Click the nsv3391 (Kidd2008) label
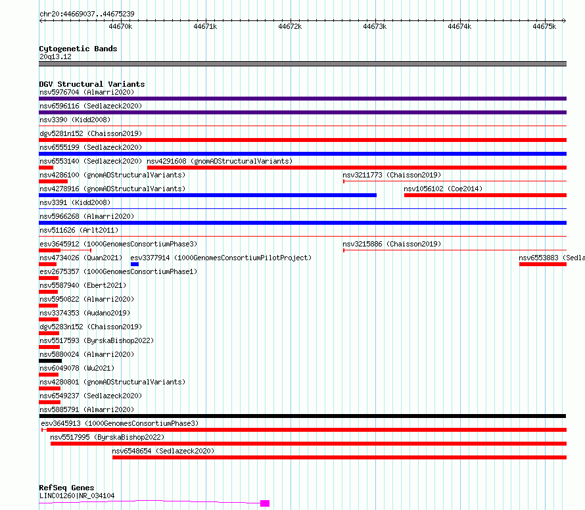585x510 pixels. click(x=75, y=202)
